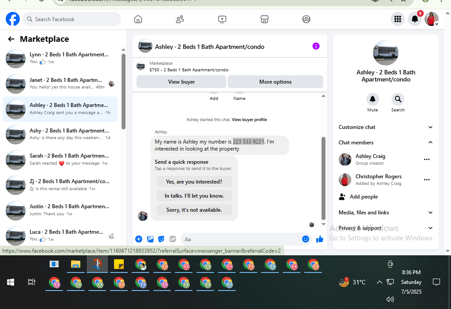Open conversation information purple icon
The image size is (451, 309).
(x=316, y=46)
